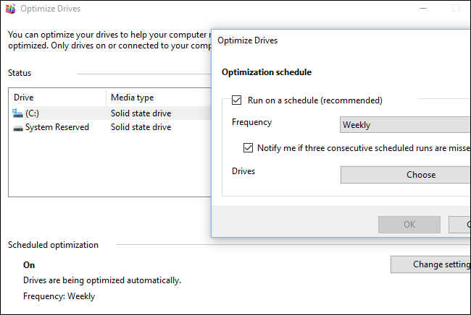
Task: Click the (C:) drive icon
Action: click(18, 113)
